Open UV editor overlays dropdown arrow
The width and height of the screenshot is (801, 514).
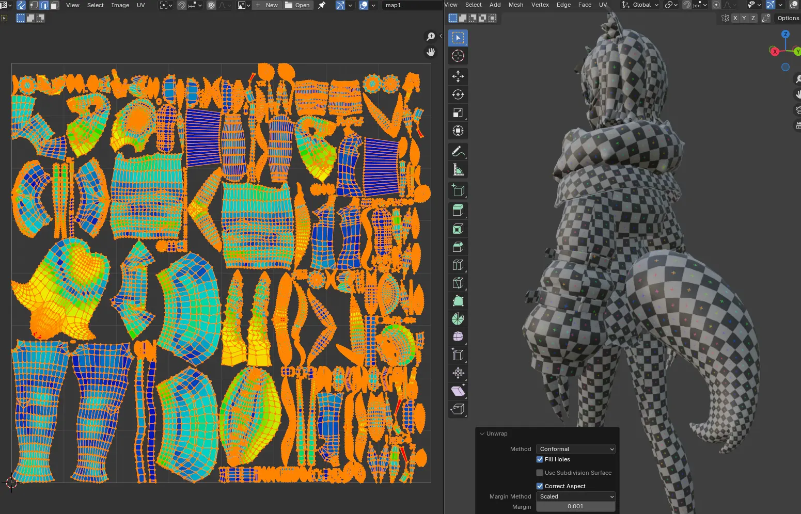pos(374,5)
